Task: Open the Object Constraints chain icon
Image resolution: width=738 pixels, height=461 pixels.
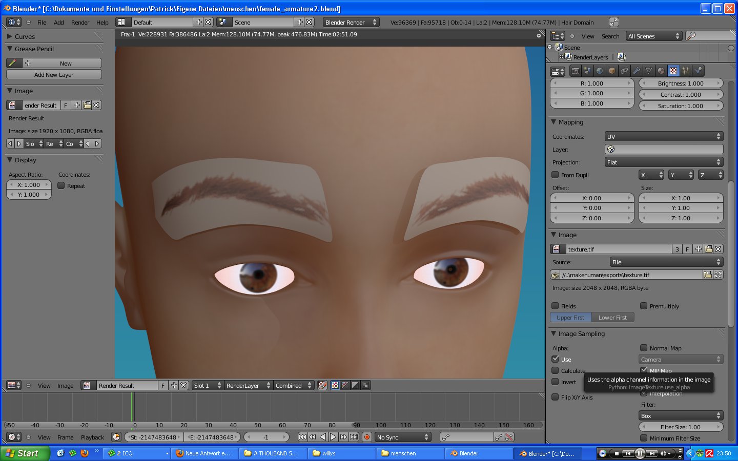Action: (x=624, y=71)
